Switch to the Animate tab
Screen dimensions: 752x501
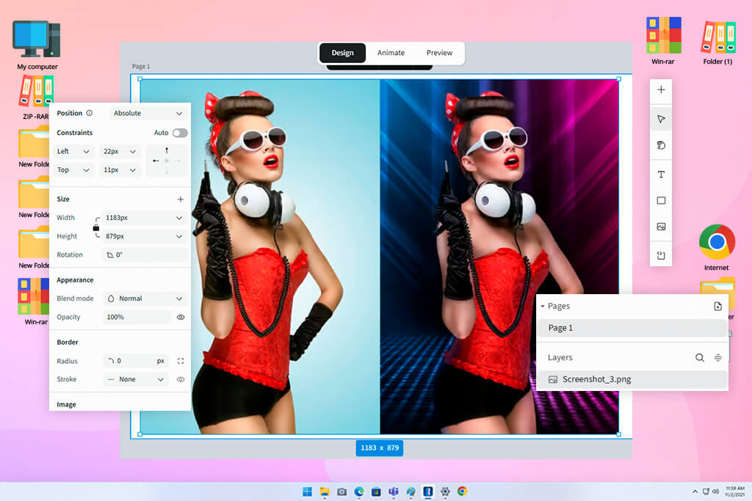[391, 53]
